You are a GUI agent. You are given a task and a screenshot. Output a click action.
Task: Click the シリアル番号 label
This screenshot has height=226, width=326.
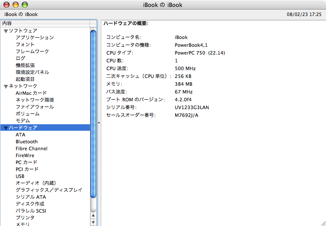[121, 107]
